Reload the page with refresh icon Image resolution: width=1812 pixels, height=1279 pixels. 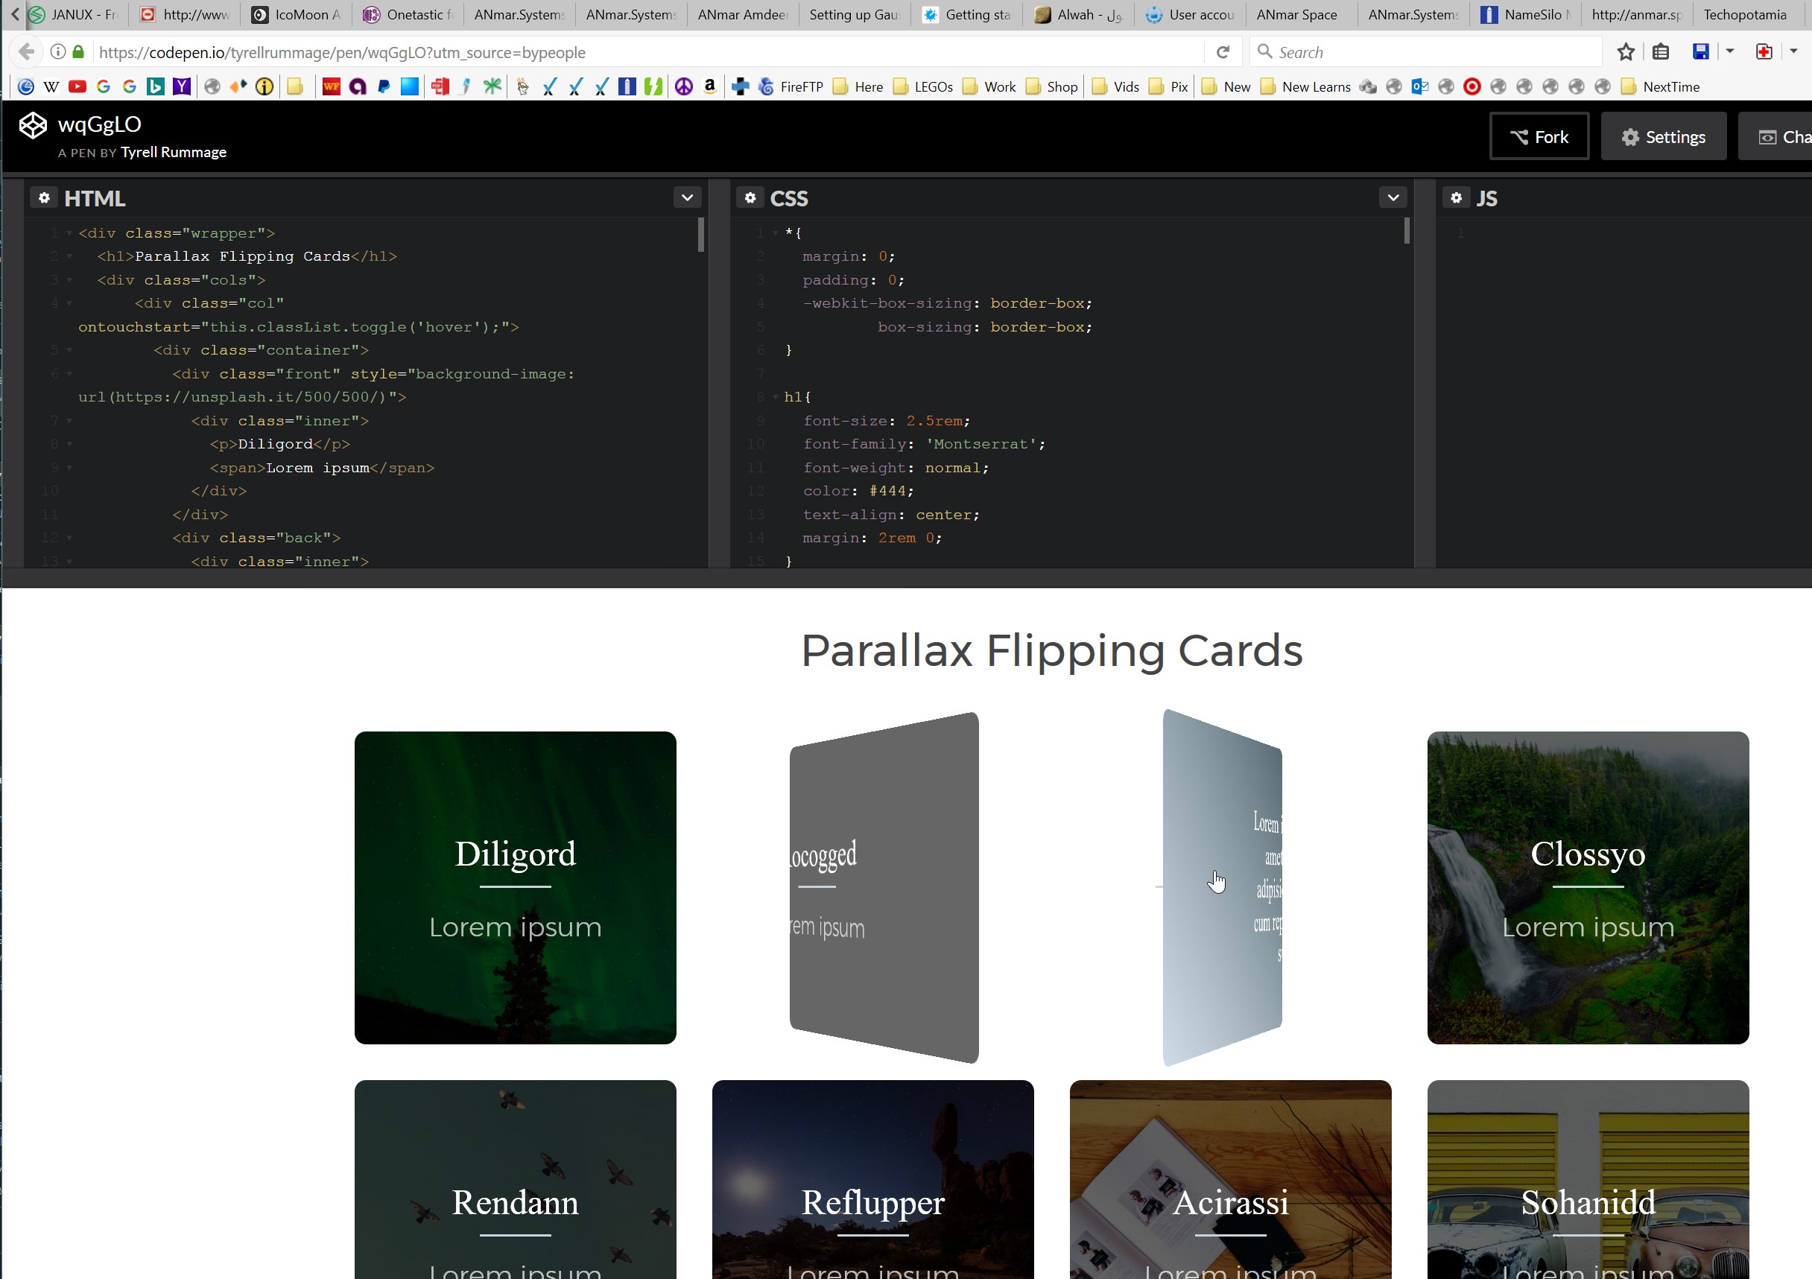click(x=1223, y=52)
